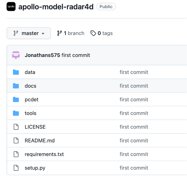Click the file icon beside LICENSE

[x=16, y=127]
